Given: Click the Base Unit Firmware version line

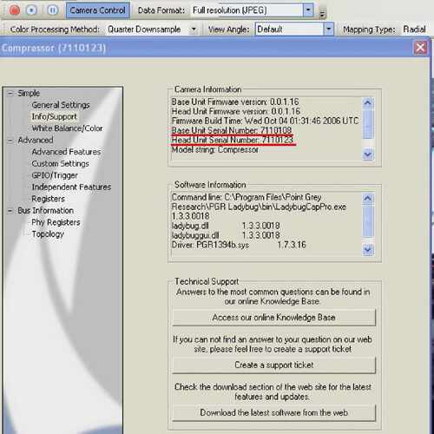Looking at the screenshot, I should (235, 102).
